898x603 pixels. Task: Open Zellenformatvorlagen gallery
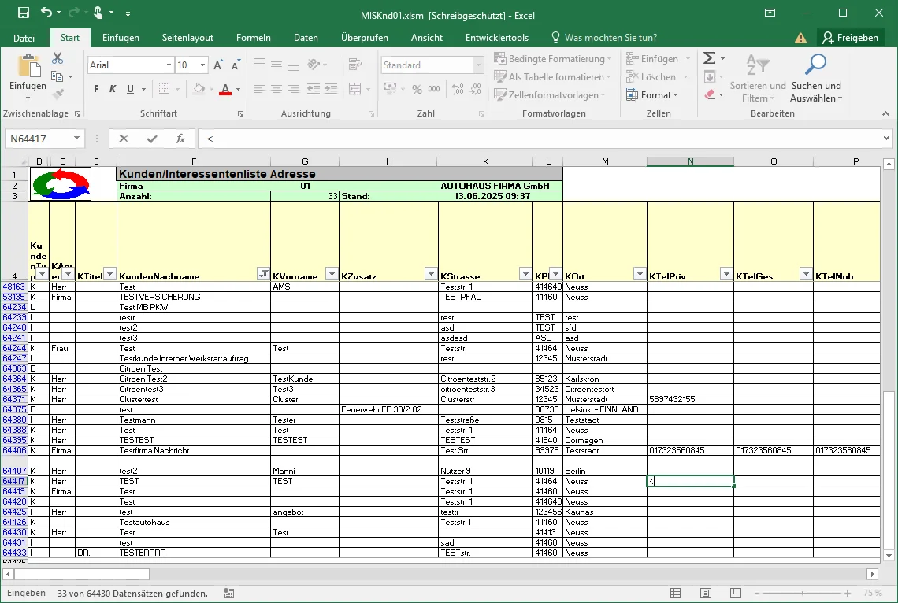pos(550,95)
